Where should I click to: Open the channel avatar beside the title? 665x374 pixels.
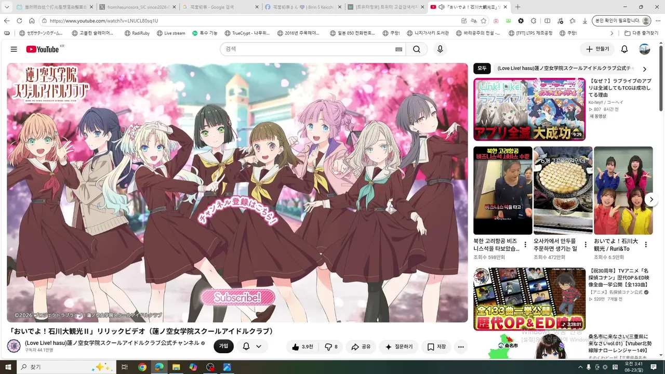click(x=14, y=346)
